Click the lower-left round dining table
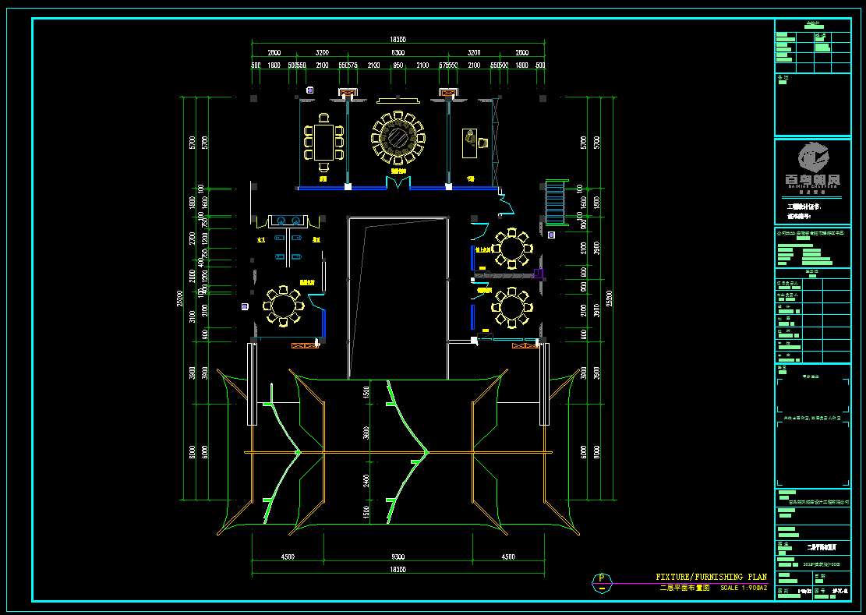 [283, 306]
